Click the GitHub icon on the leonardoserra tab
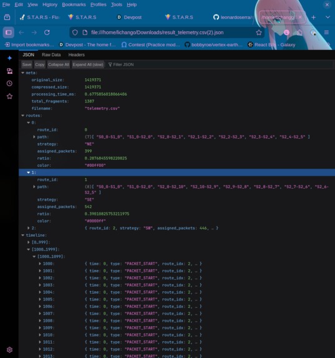Screen dimensions: 335x358 [216, 17]
